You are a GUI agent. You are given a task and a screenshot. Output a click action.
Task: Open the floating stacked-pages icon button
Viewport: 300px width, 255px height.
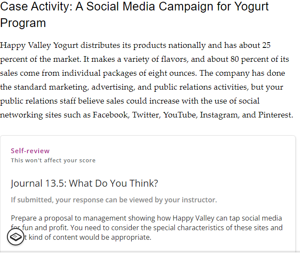(x=16, y=237)
